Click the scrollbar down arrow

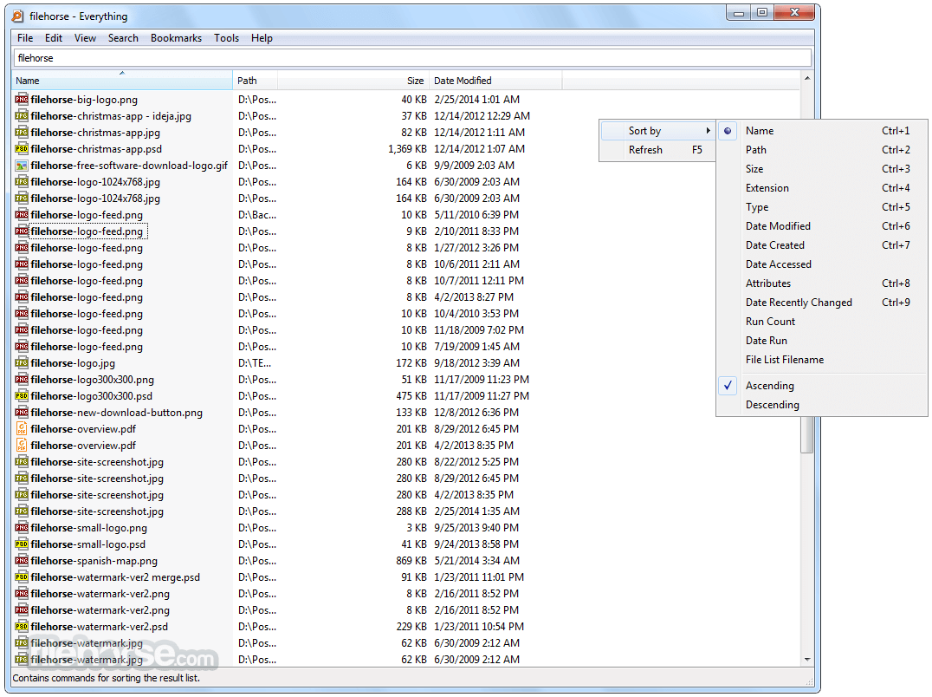(x=807, y=659)
